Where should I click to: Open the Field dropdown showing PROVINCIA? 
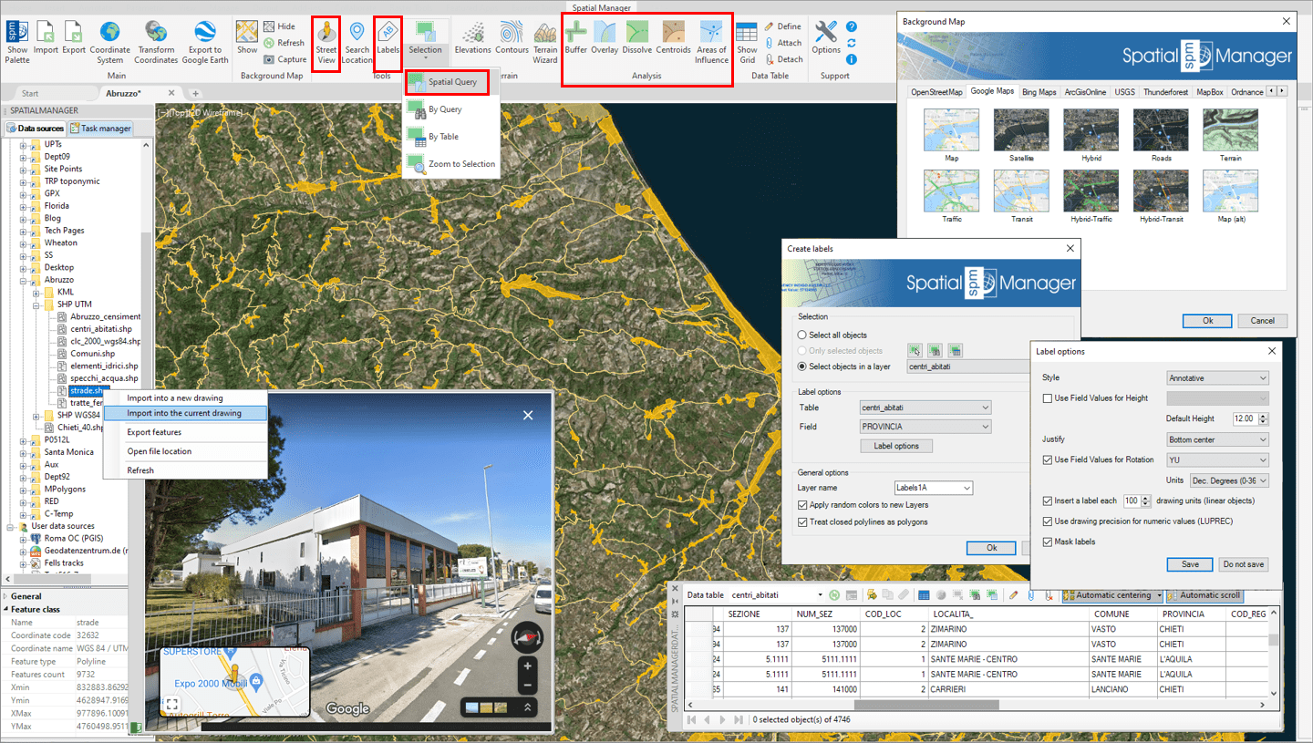pos(925,427)
